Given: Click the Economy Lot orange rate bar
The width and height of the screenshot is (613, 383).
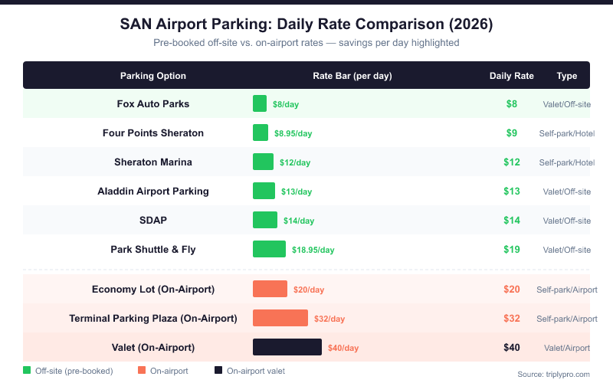Looking at the screenshot, I should coord(270,289).
